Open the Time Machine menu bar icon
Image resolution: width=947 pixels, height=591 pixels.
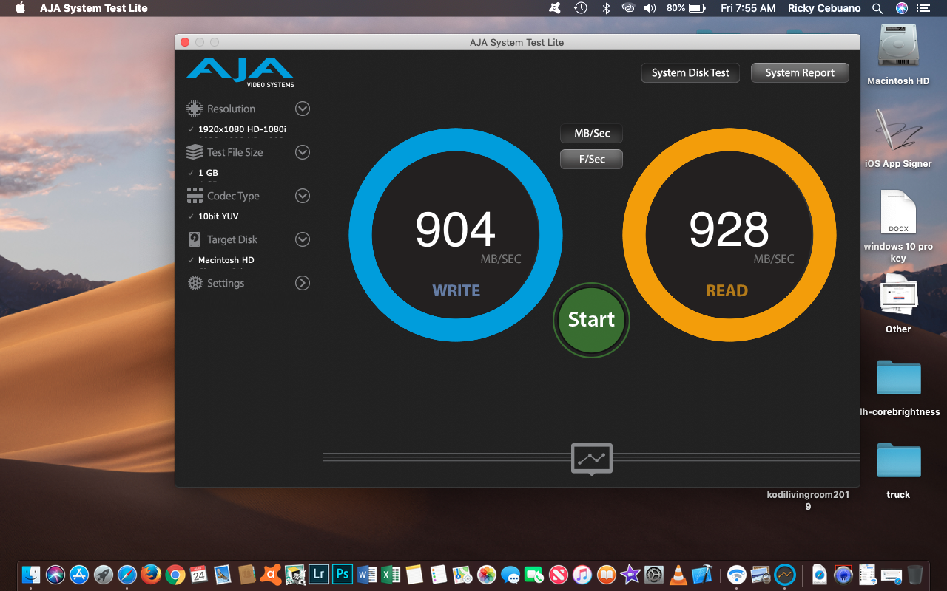pos(581,8)
